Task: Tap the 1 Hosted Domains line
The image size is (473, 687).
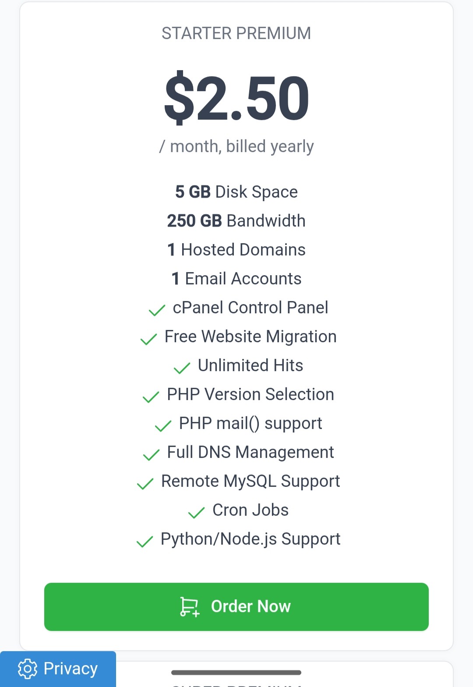Action: [236, 250]
